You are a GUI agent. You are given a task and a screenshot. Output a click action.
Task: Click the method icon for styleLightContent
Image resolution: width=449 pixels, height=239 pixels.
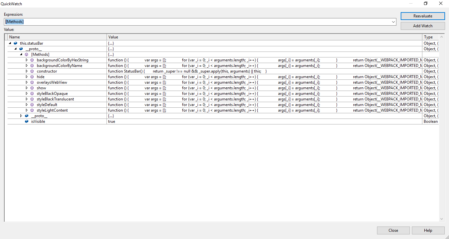[32, 110]
